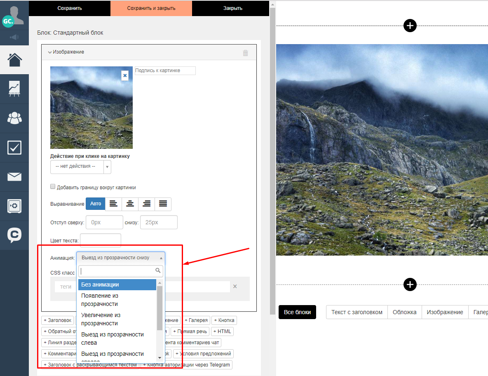Add Условия предложений element
488x376 pixels.
click(x=203, y=354)
